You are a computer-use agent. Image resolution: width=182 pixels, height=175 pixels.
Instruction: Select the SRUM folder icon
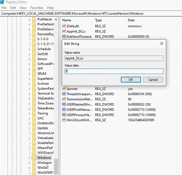click(x=34, y=74)
